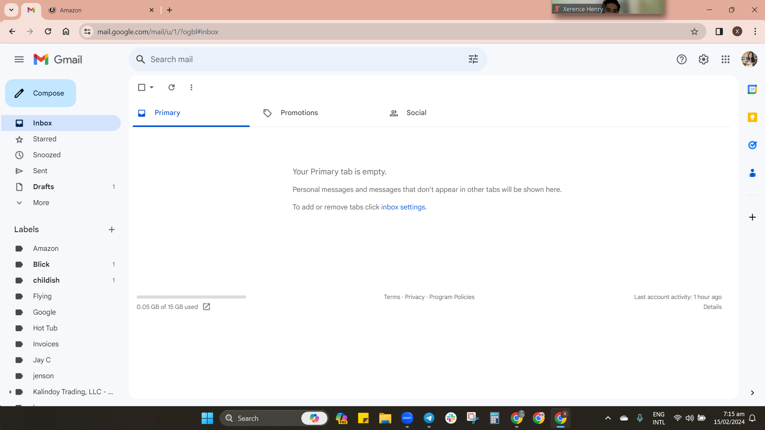The width and height of the screenshot is (765, 430).
Task: View site information icon in address bar
Action: (x=87, y=31)
